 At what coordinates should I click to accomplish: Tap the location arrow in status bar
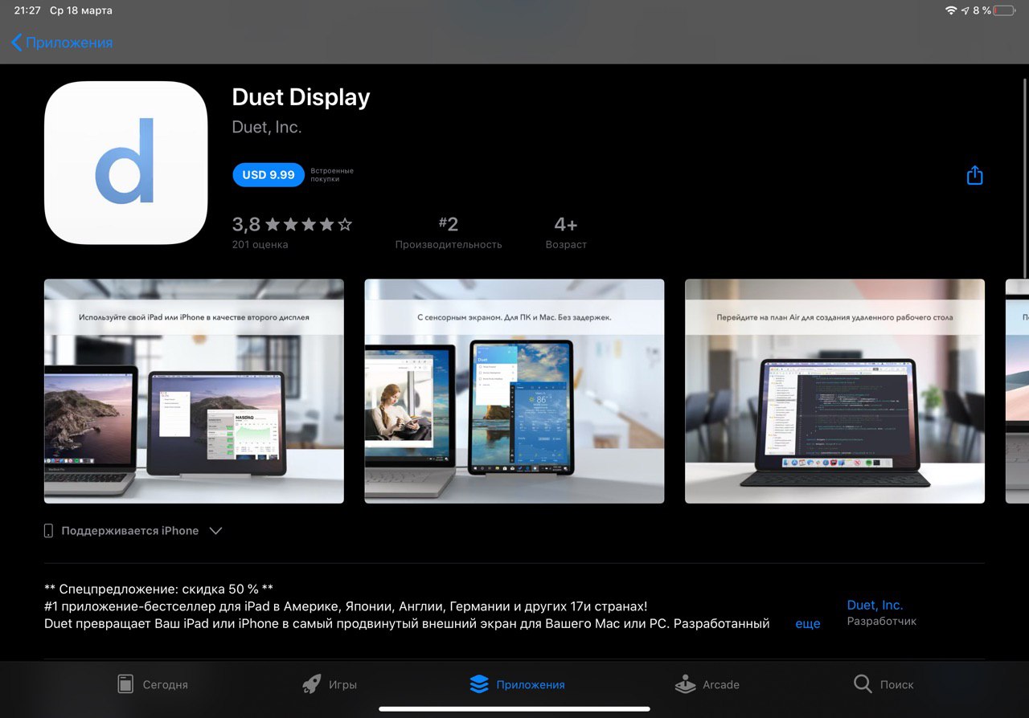965,10
